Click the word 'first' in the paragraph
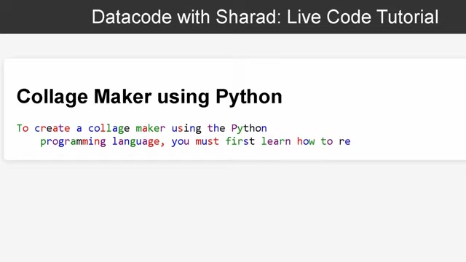The image size is (466, 262). [240, 141]
